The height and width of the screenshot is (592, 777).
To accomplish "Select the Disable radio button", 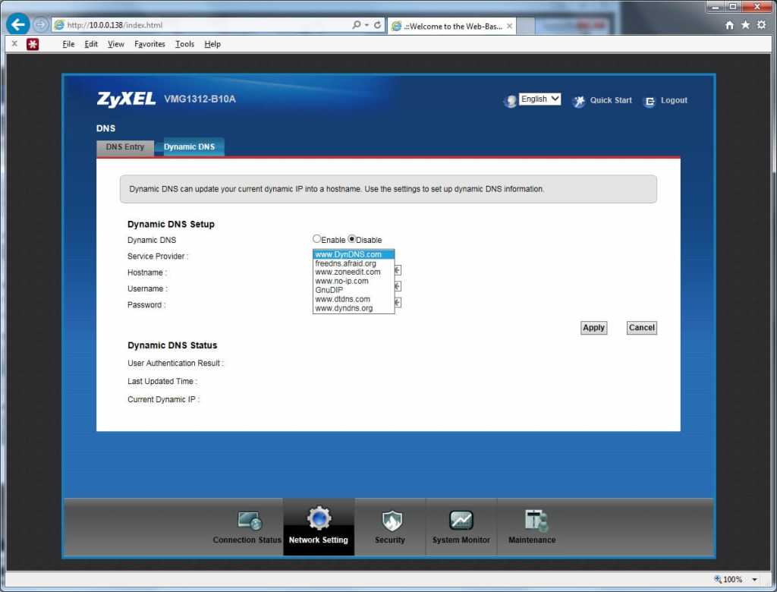I will 352,239.
